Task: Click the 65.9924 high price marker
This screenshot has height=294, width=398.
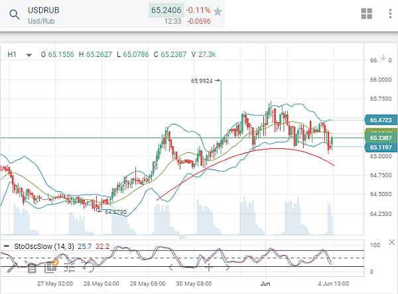Action: click(x=205, y=81)
